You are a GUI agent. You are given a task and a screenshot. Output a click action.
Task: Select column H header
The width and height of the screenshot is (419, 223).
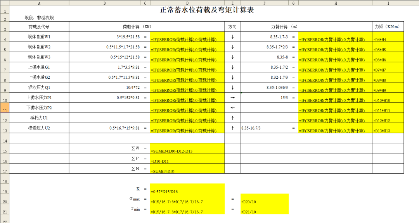point(336,3)
